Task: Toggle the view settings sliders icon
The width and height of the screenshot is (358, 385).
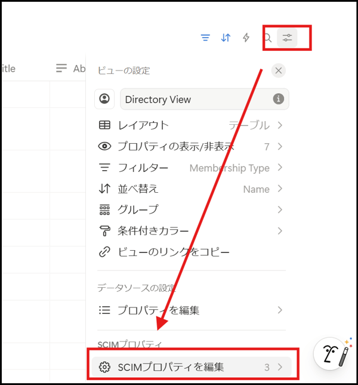Action: [288, 38]
